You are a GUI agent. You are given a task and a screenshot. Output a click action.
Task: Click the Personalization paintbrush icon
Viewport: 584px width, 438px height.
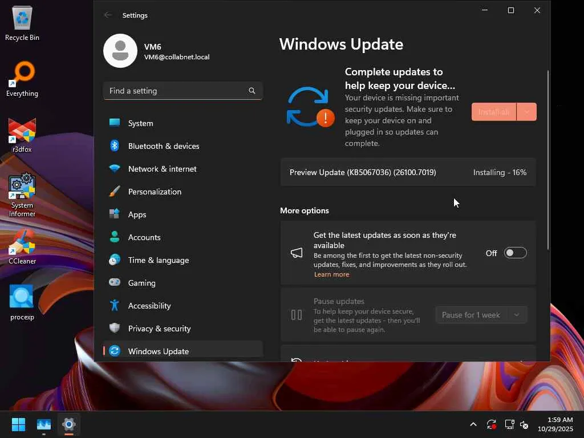click(115, 192)
